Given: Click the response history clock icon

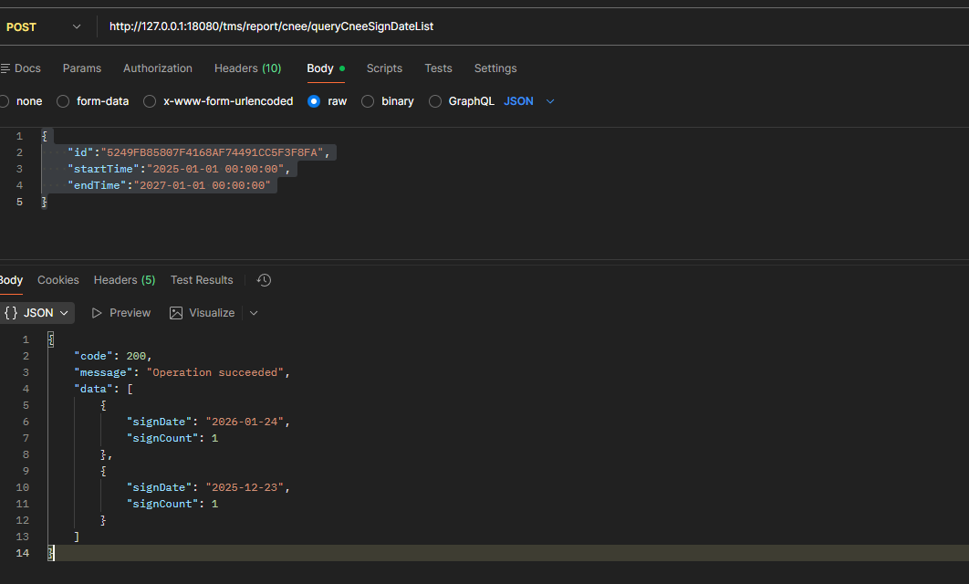Looking at the screenshot, I should pos(264,280).
